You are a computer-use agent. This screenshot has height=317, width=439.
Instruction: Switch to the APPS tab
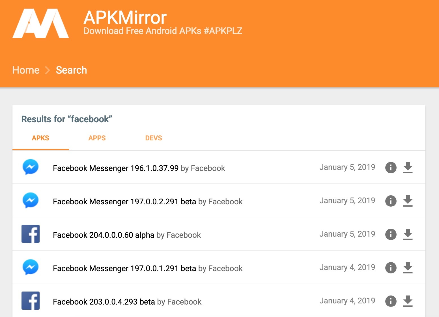97,138
